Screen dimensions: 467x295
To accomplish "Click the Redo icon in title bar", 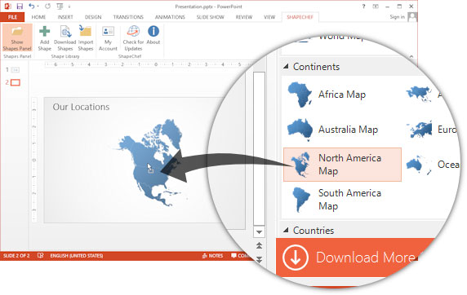I will [47, 7].
